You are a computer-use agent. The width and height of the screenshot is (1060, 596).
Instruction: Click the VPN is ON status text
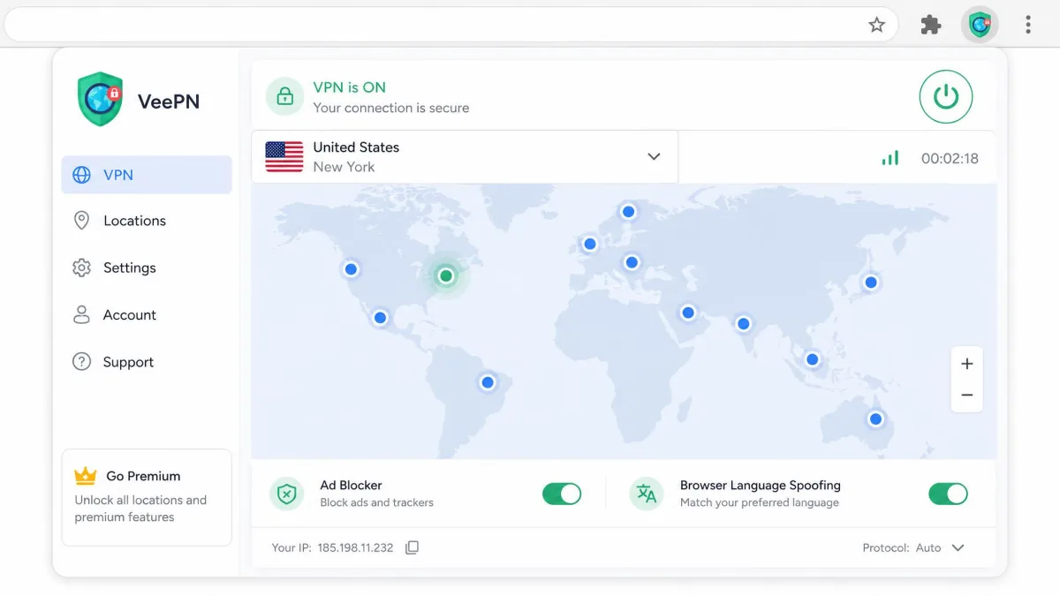350,87
